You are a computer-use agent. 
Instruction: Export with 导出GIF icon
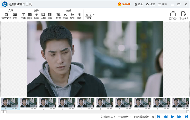(x=184, y=14)
